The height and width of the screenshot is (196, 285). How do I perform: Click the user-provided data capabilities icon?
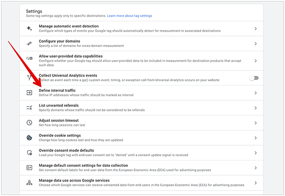coord(29,58)
